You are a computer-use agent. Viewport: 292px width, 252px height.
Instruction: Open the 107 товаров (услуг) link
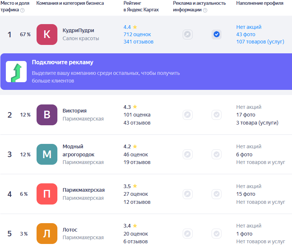[260, 42]
